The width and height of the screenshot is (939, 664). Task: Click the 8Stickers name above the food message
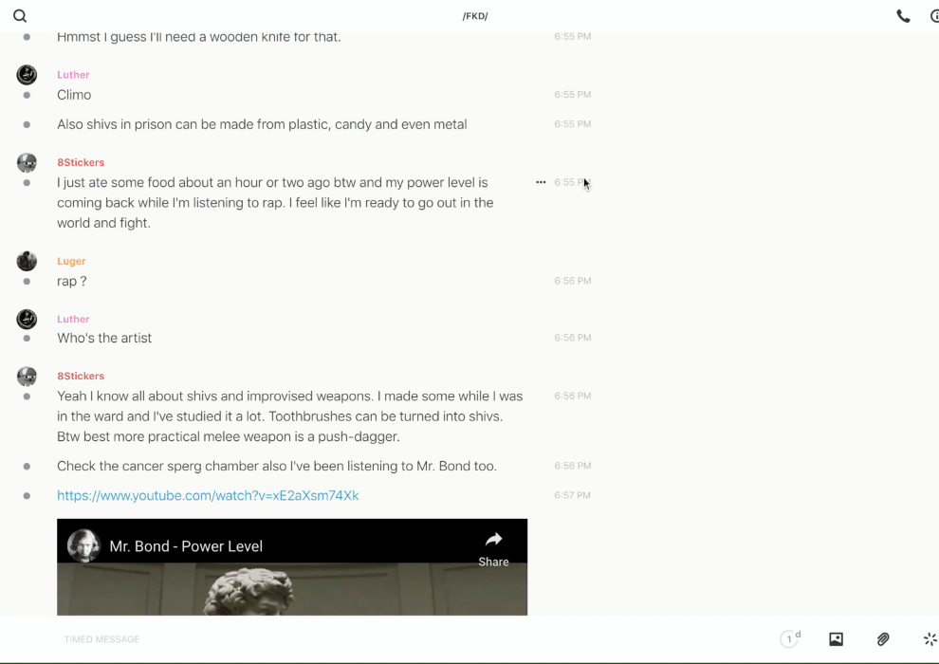81,162
